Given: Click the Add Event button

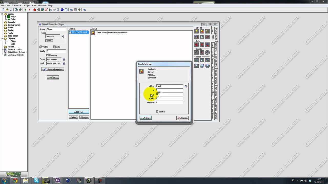Looking at the screenshot, I should point(79,112).
